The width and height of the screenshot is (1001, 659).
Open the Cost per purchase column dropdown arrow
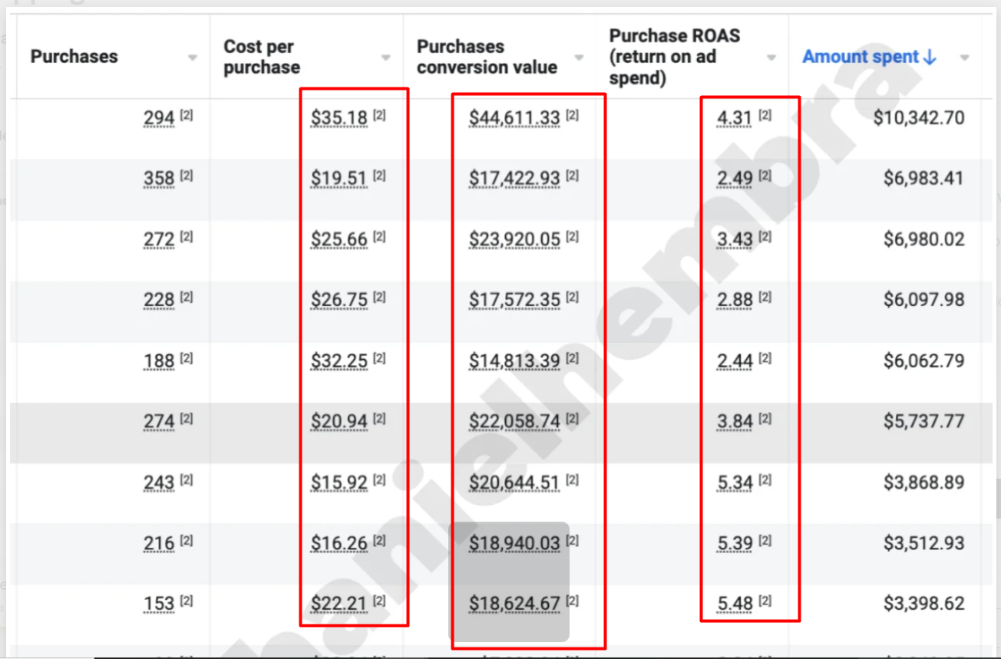(385, 58)
